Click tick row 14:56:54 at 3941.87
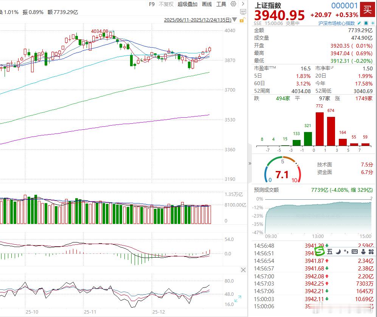This screenshot has width=377, height=317. point(313,261)
